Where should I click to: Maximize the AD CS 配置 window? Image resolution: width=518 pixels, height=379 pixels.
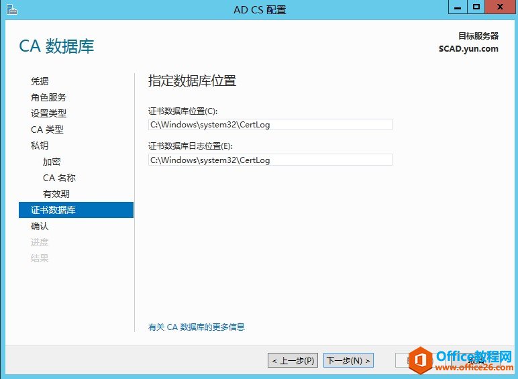(476, 7)
